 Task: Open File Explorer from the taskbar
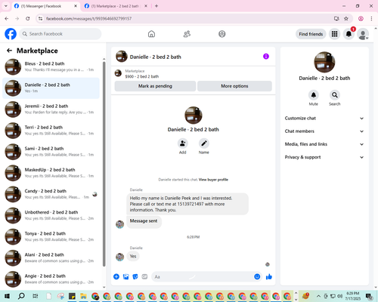83,296
